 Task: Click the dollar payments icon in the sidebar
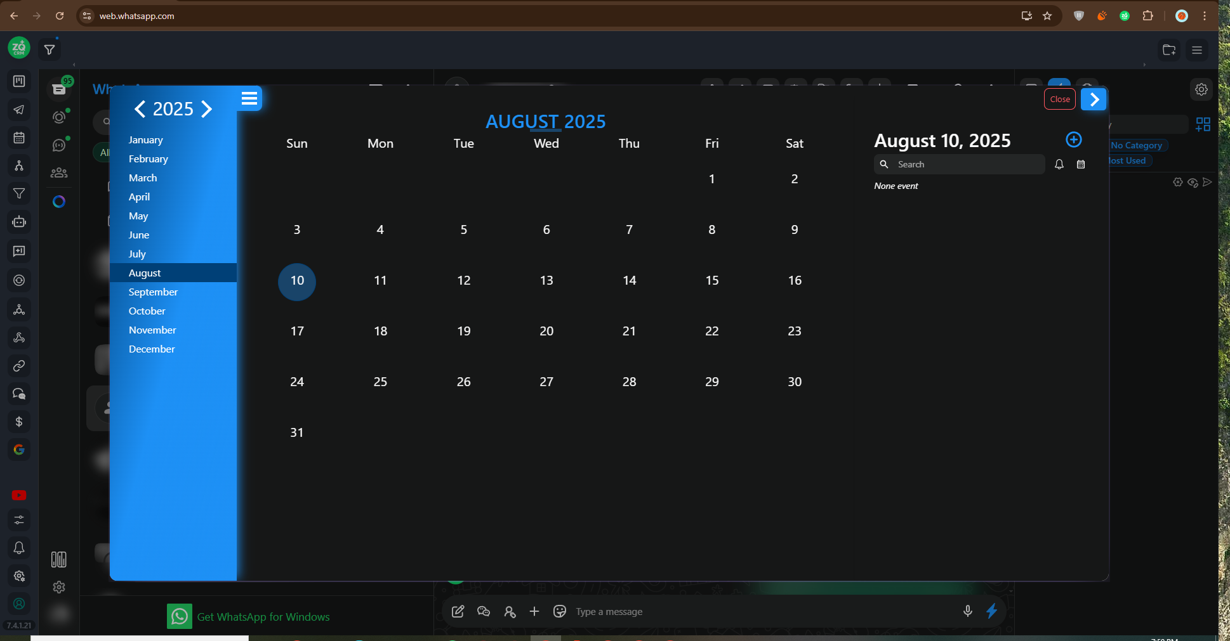tap(19, 421)
